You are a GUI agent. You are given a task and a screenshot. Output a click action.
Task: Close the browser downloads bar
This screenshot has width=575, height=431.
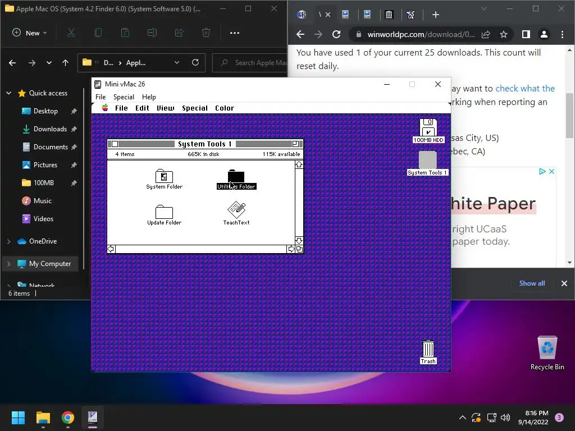[x=564, y=283]
